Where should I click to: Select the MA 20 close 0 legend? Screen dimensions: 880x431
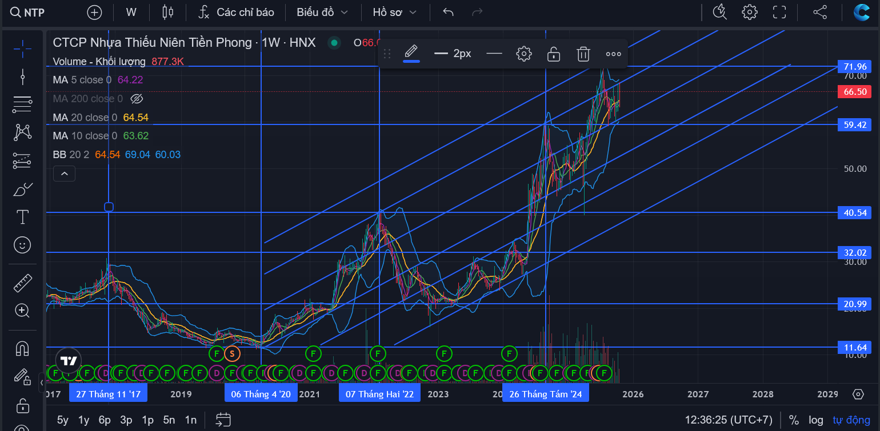click(x=86, y=117)
